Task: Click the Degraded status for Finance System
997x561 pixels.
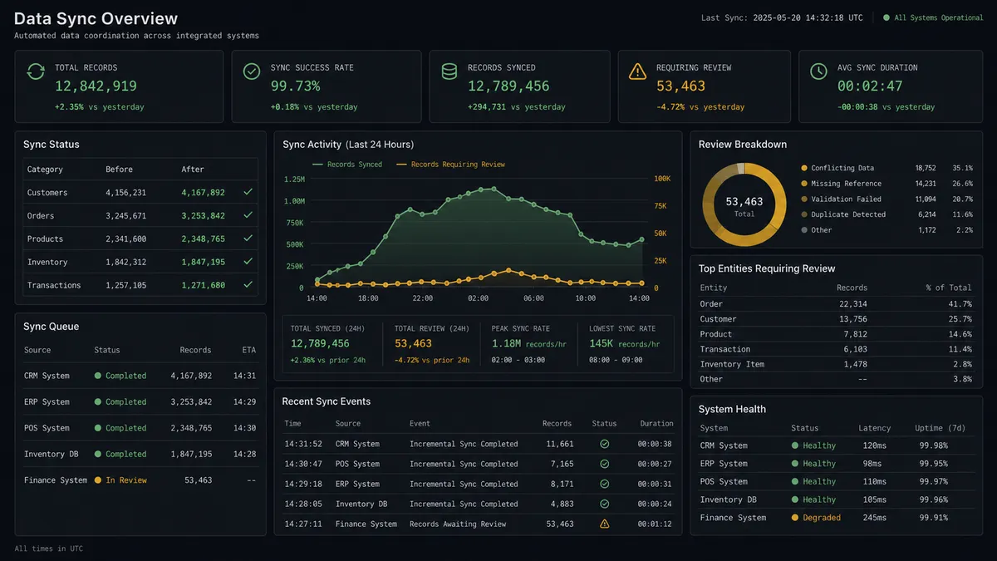Action: point(822,518)
